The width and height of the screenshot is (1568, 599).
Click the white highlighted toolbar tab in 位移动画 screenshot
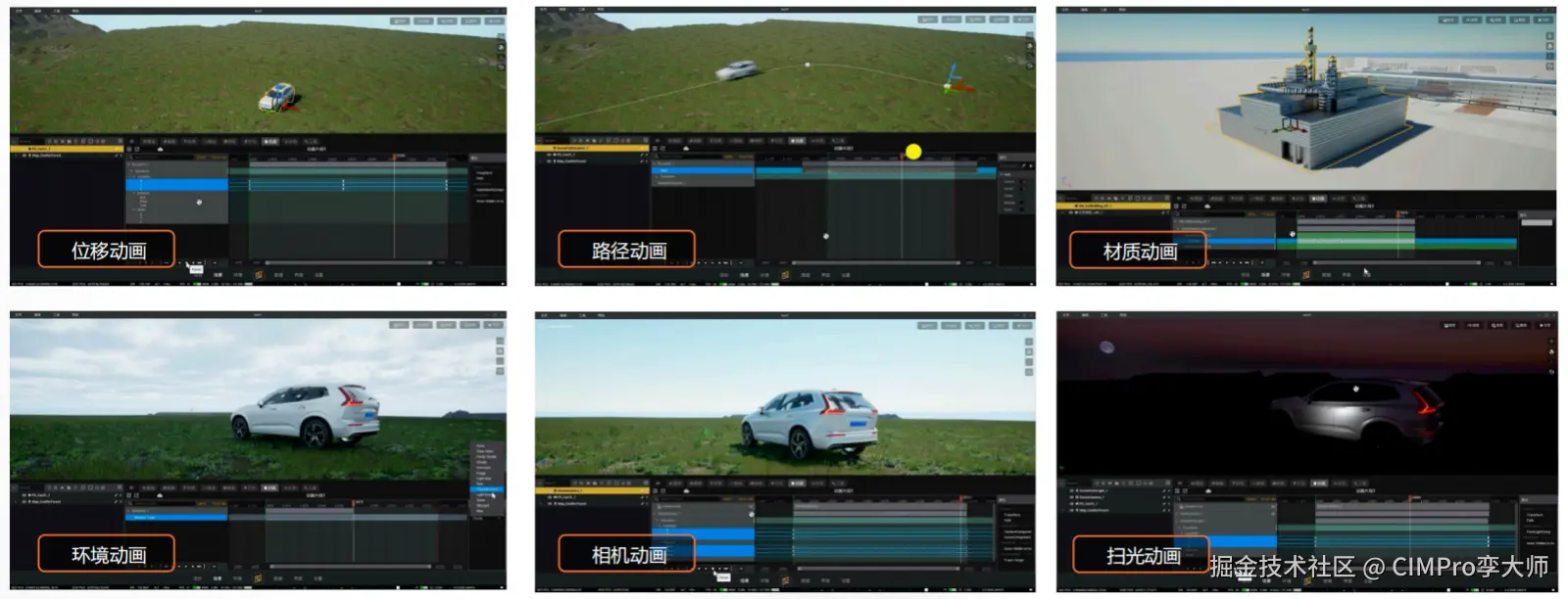tap(269, 141)
